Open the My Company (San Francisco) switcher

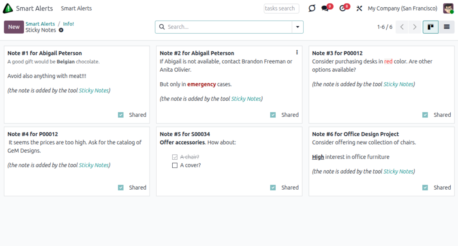pos(402,9)
